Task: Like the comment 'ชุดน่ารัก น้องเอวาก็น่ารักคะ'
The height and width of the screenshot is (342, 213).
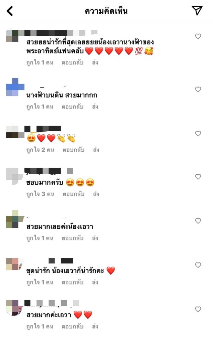Action: coord(198,265)
